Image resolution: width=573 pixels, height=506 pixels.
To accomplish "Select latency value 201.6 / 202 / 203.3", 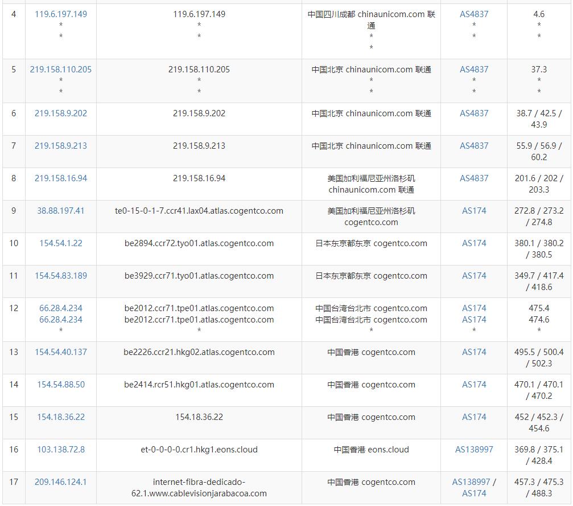I will pos(539,184).
